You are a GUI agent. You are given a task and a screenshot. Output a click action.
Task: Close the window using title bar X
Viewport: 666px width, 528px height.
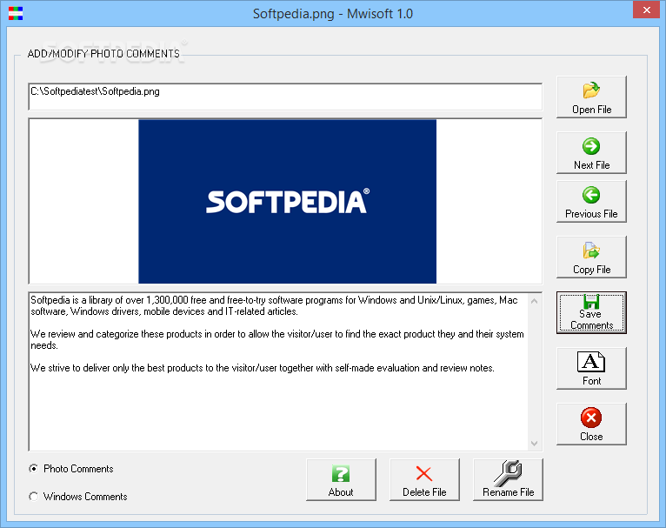647,10
